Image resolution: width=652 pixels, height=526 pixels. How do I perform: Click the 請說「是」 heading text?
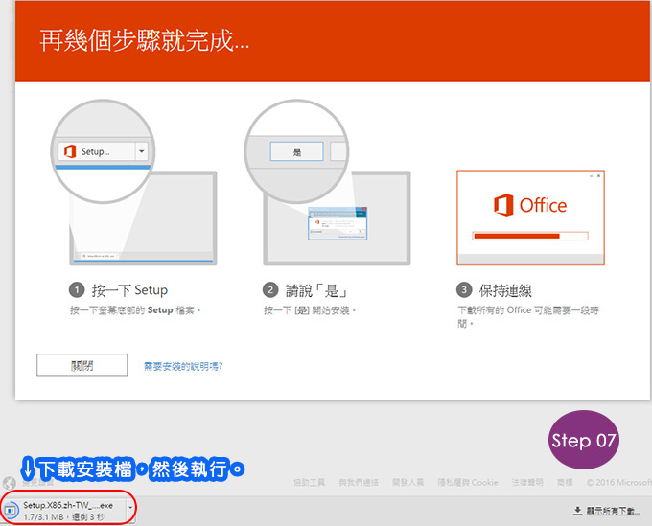[316, 290]
